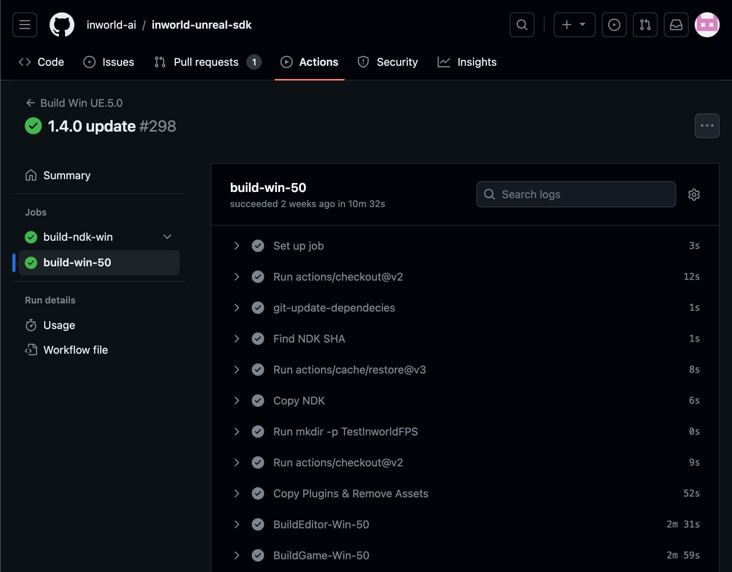The width and height of the screenshot is (732, 572).
Task: Open the issues icon in header
Action: [614, 25]
